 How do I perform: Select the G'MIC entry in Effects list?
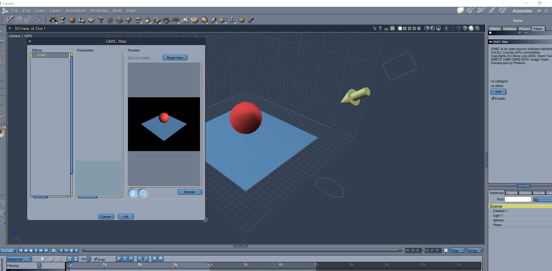click(50, 55)
